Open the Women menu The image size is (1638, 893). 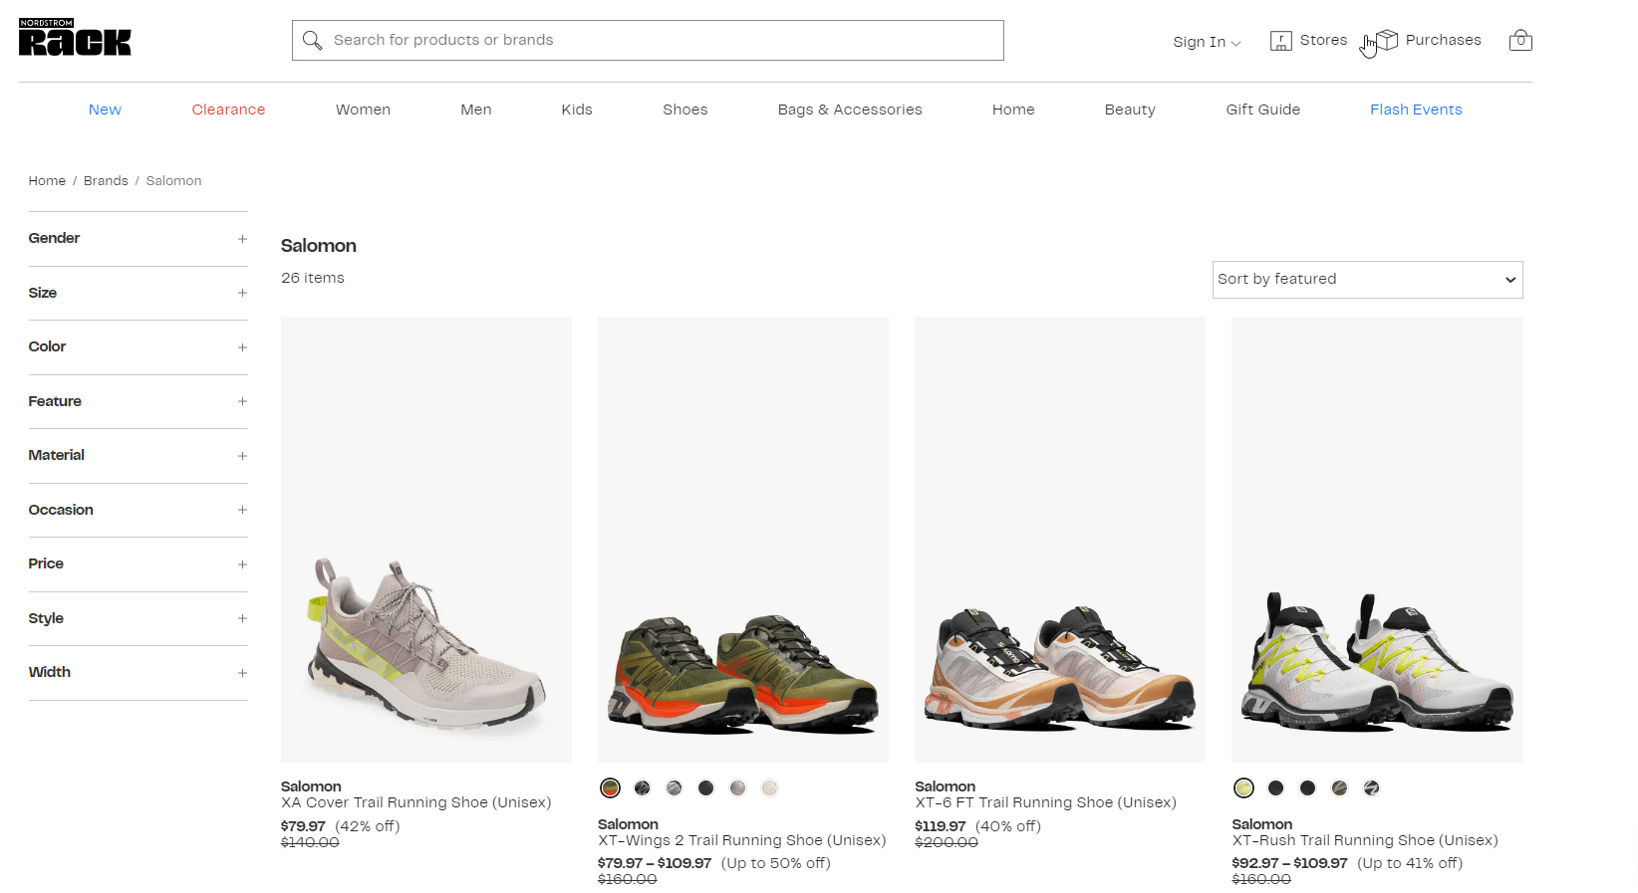pyautogui.click(x=363, y=110)
